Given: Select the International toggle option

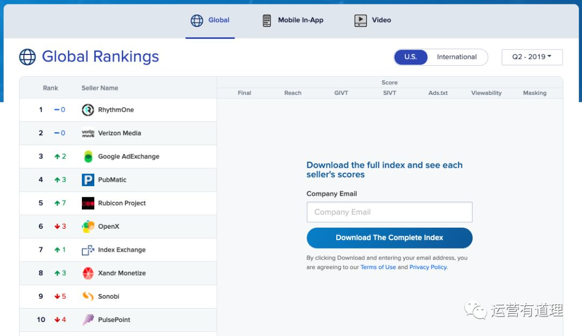Looking at the screenshot, I should 456,57.
